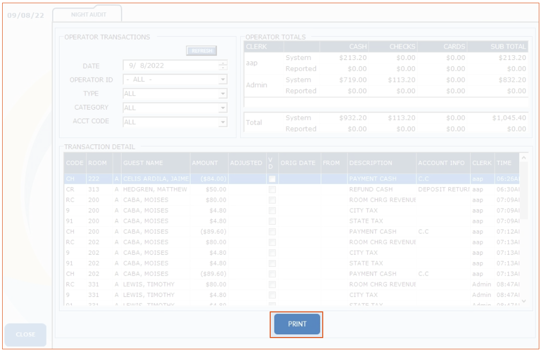This screenshot has height=352, width=542.
Task: Toggle VD checkbox for LEWIS room charge row
Action: click(x=272, y=285)
